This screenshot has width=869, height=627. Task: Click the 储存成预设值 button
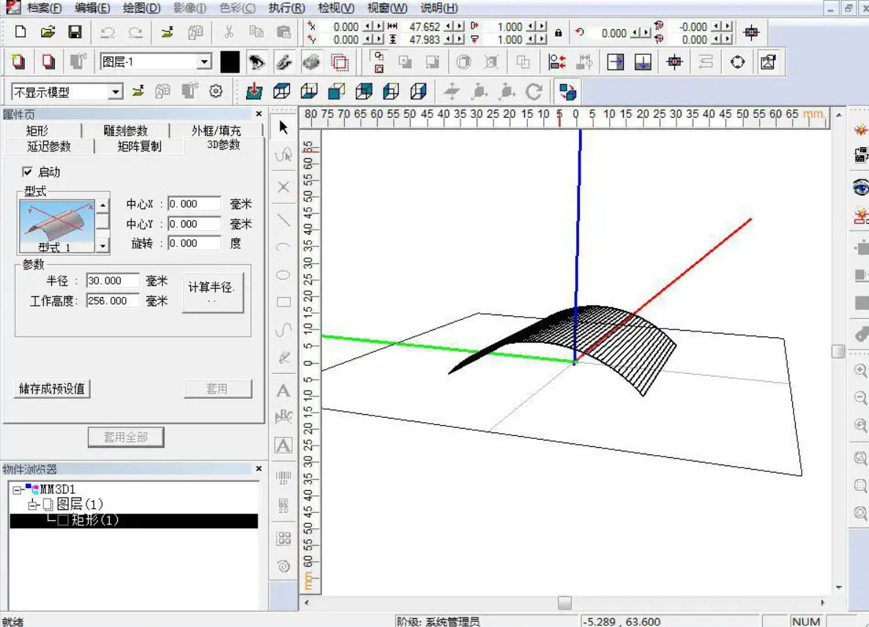point(51,388)
